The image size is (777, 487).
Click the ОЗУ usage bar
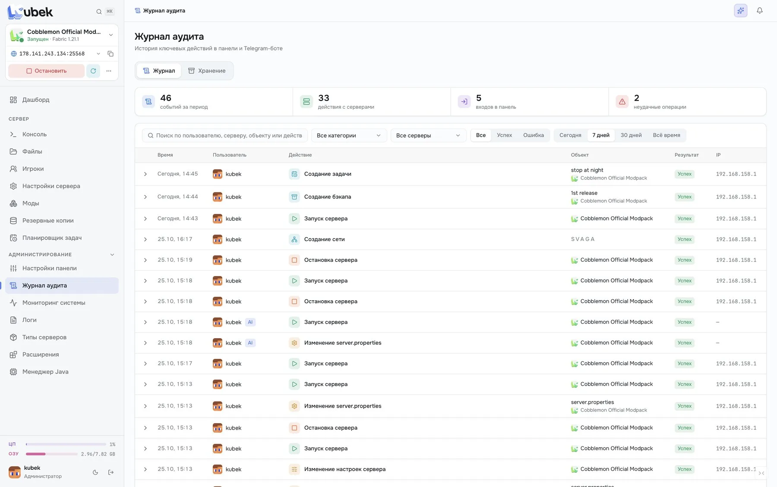pyautogui.click(x=52, y=454)
